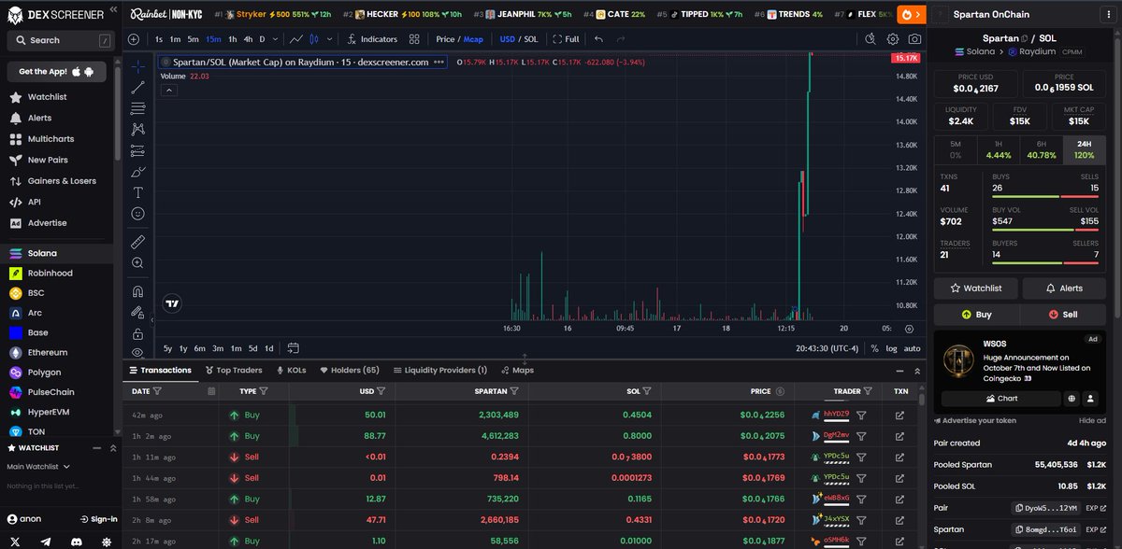Viewport: 1122px width, 549px height.
Task: Show the 1H price change stats
Action: click(1000, 150)
